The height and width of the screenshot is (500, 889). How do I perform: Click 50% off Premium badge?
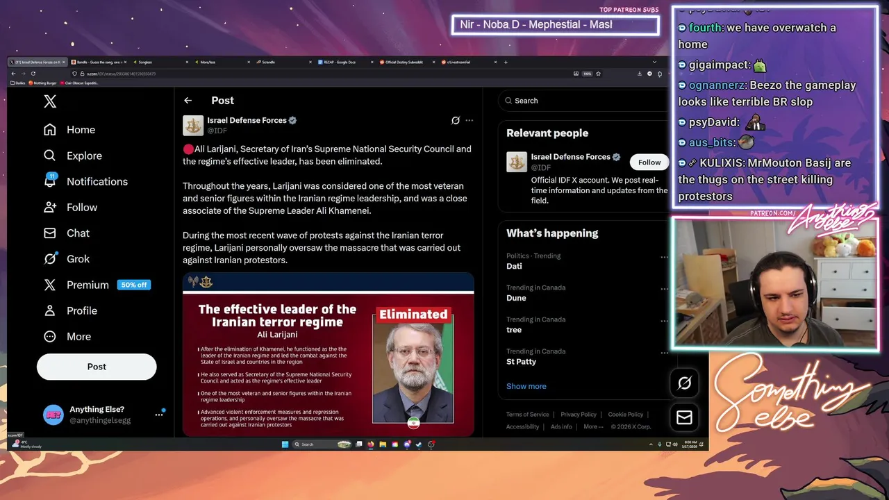(134, 285)
